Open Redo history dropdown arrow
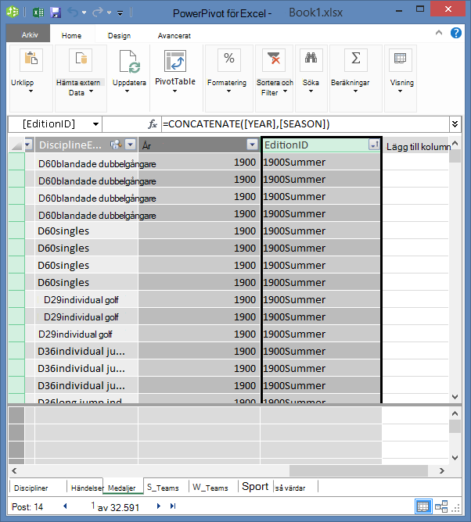Image resolution: width=471 pixels, height=522 pixels. pos(109,13)
